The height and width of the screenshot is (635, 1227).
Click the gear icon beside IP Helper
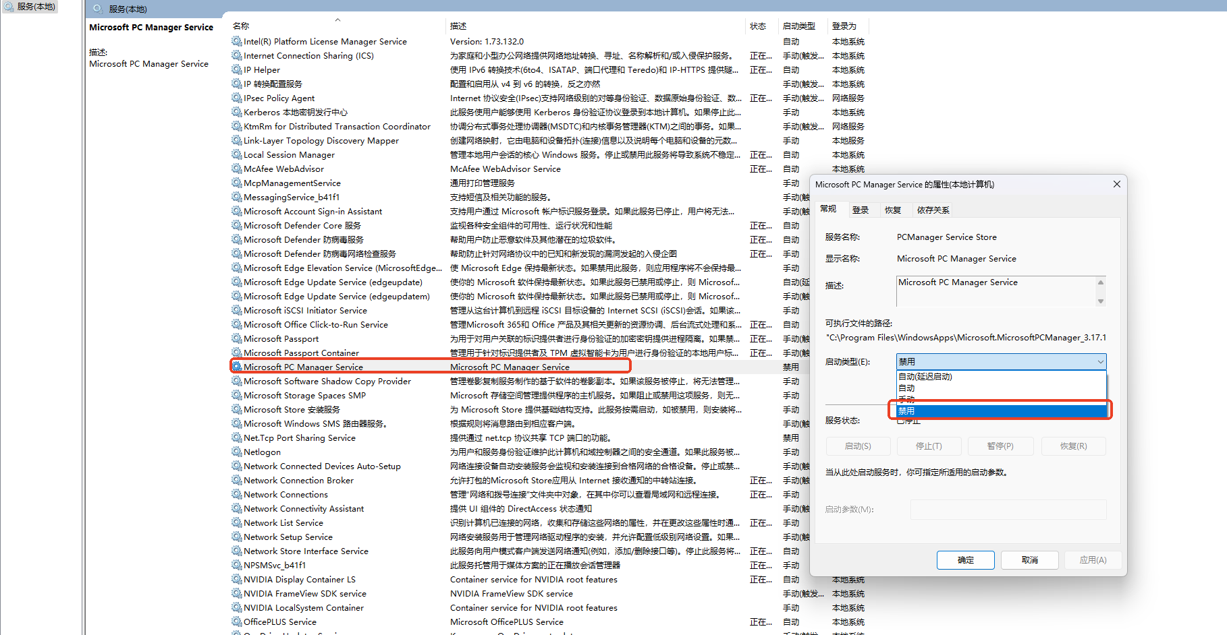click(x=236, y=69)
